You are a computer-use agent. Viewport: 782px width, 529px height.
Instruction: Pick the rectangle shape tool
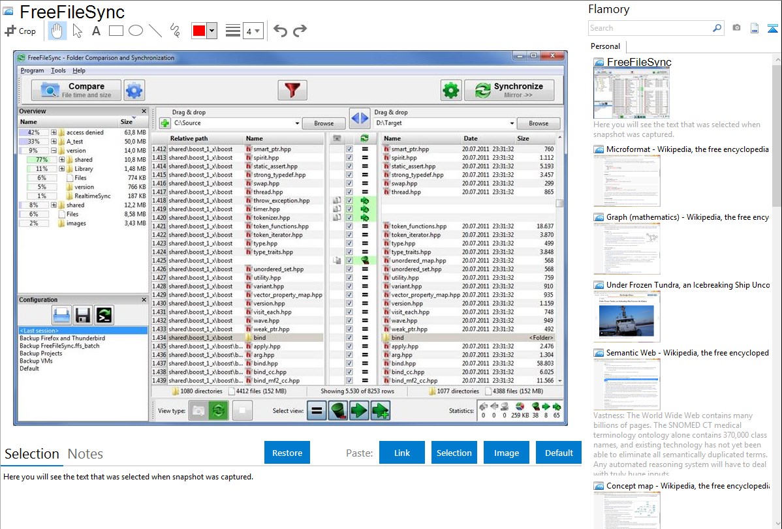pyautogui.click(x=116, y=31)
